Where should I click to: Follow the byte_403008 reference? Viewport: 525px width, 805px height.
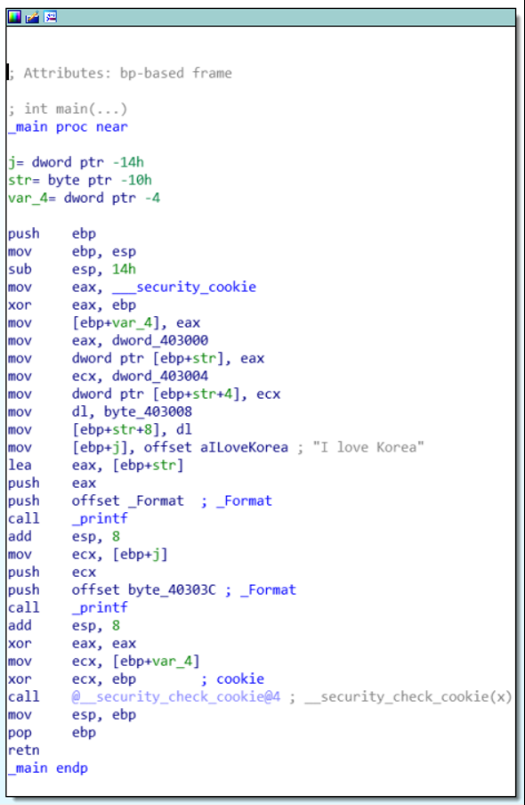coord(149,411)
